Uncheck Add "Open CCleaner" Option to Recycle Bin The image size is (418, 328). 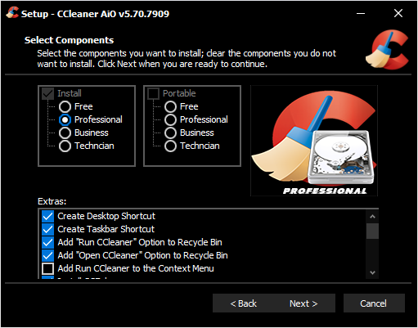[47, 255]
